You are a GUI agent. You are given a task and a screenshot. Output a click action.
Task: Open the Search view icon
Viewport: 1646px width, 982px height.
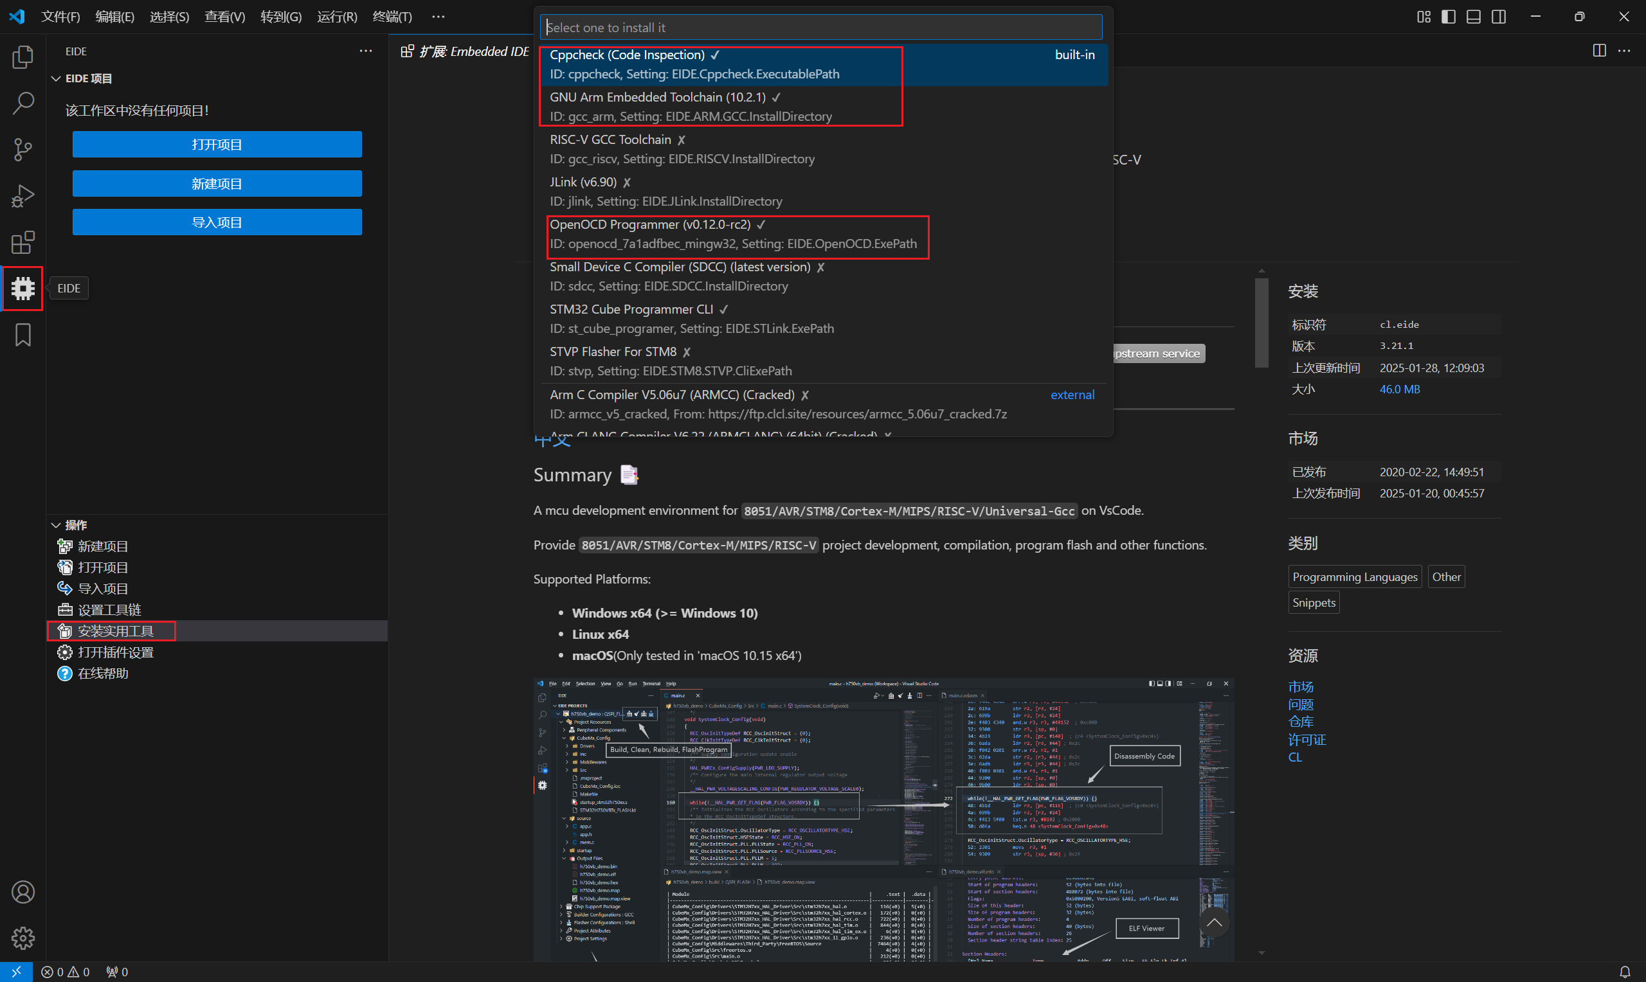[x=23, y=103]
